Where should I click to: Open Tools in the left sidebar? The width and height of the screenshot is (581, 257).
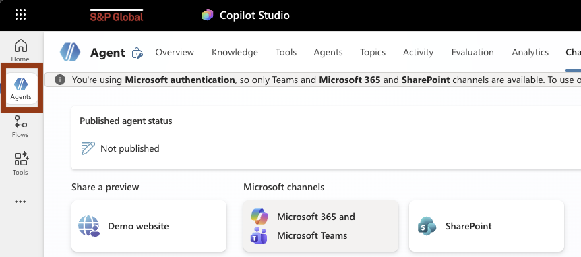click(x=20, y=163)
